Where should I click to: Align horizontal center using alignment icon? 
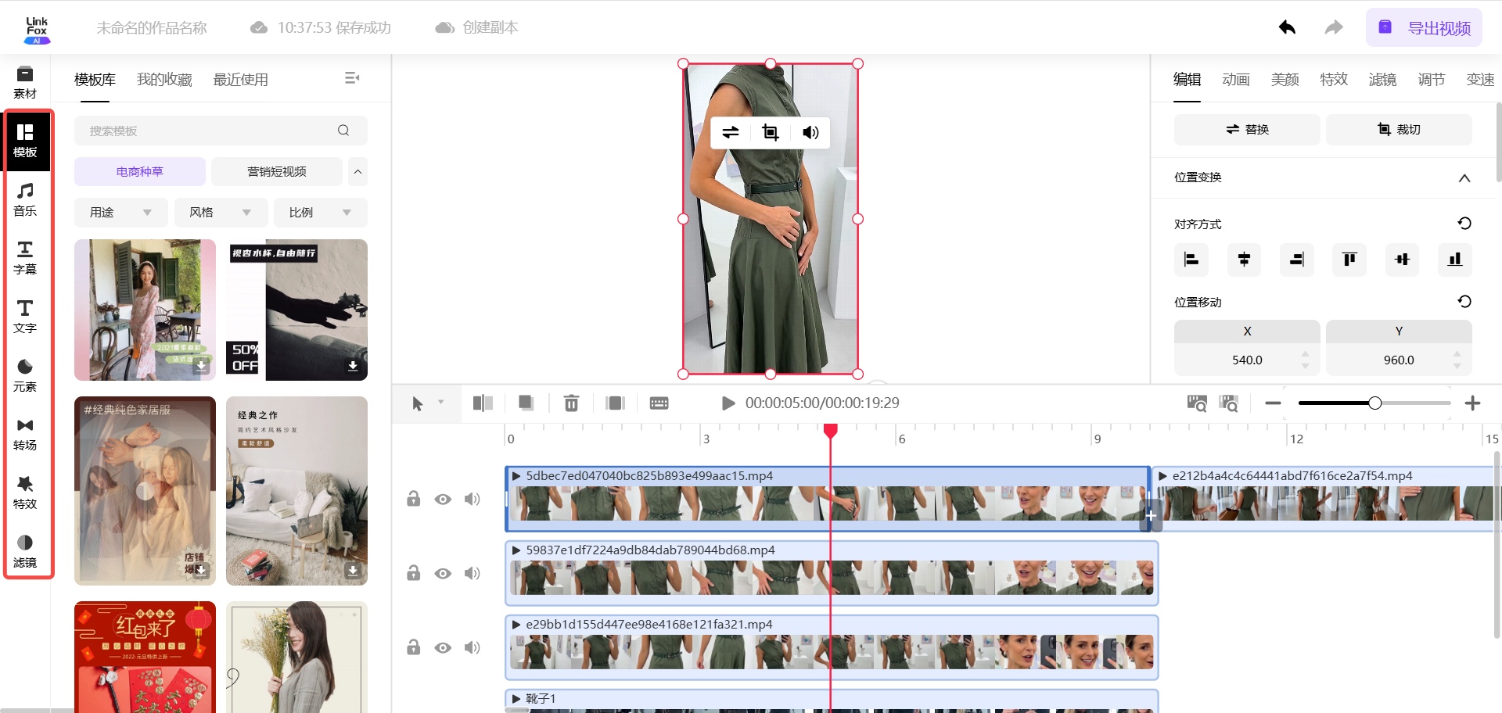[x=1244, y=260]
